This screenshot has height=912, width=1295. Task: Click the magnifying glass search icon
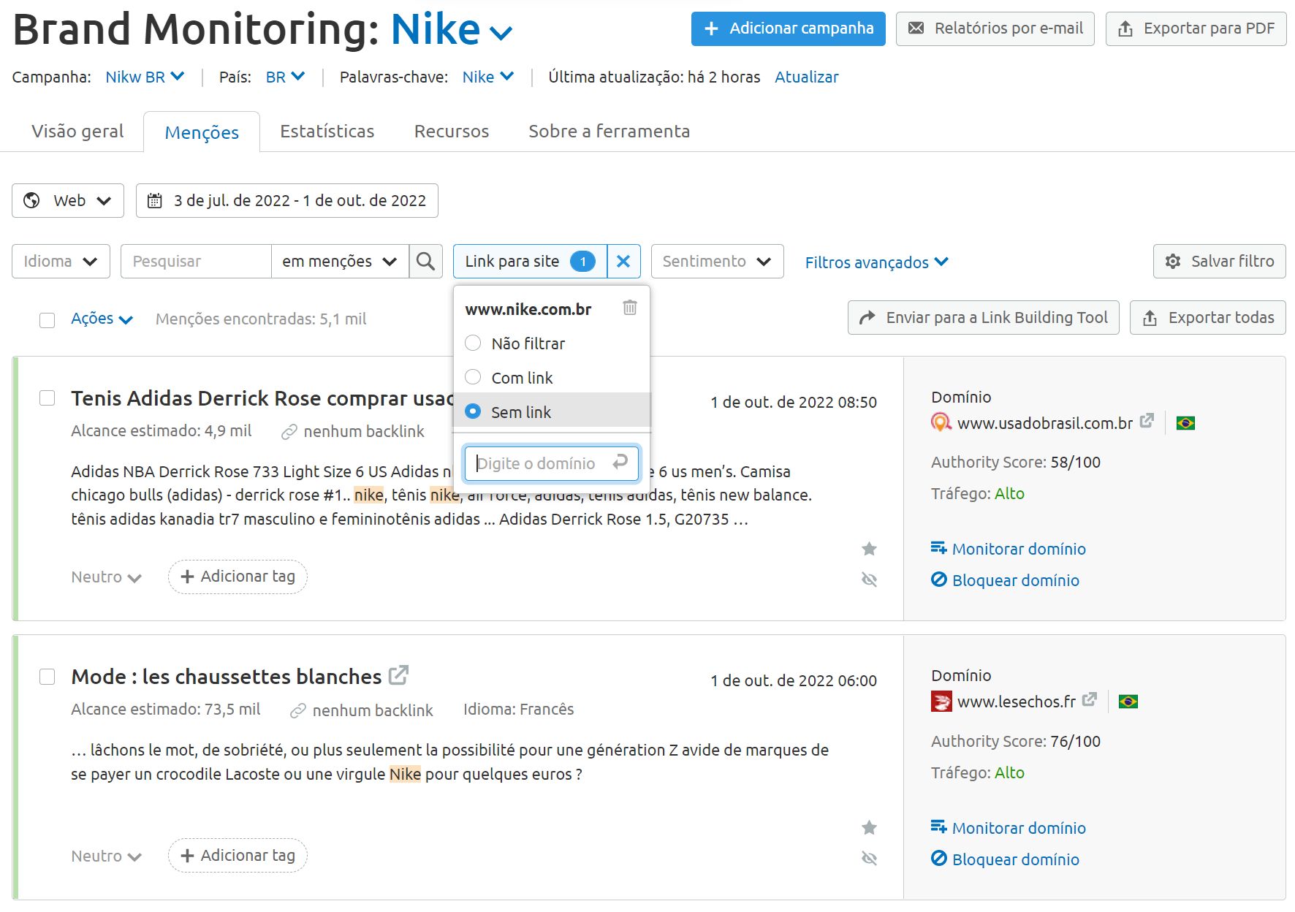[425, 262]
